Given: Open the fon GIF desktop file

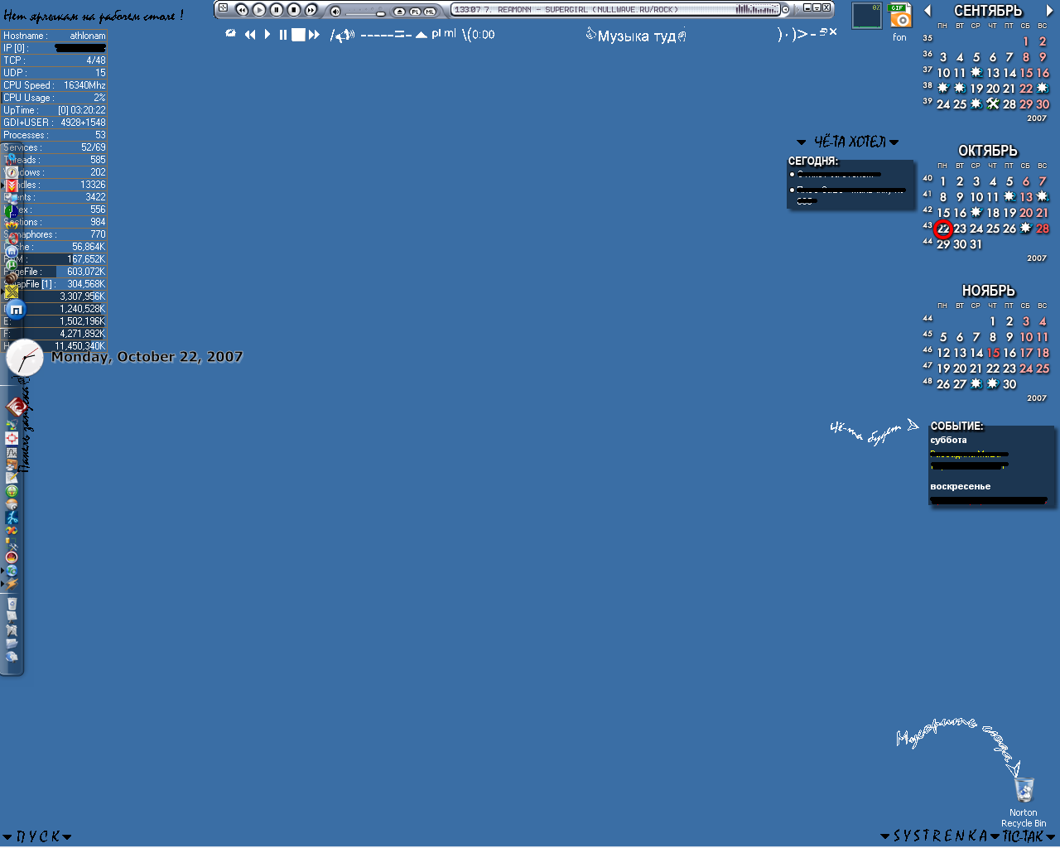Looking at the screenshot, I should coord(899,18).
